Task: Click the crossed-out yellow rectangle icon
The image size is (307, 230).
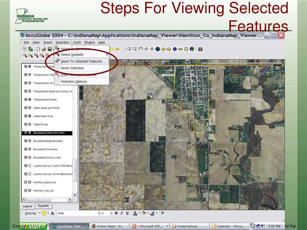Action: 117,49
